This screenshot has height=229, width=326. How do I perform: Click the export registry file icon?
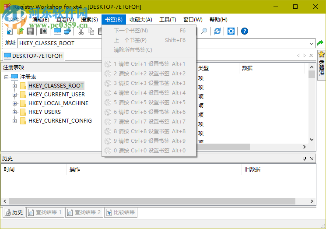tap(20, 31)
